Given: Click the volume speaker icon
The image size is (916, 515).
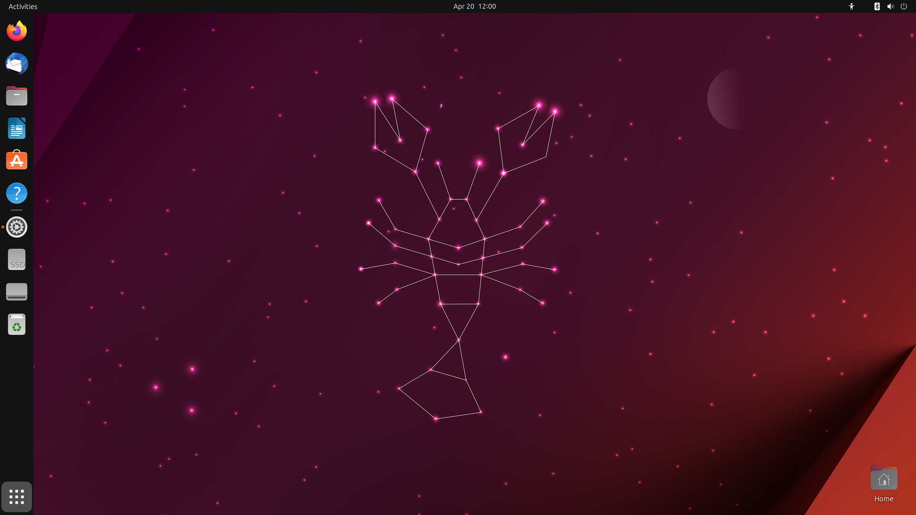Looking at the screenshot, I should click(890, 6).
